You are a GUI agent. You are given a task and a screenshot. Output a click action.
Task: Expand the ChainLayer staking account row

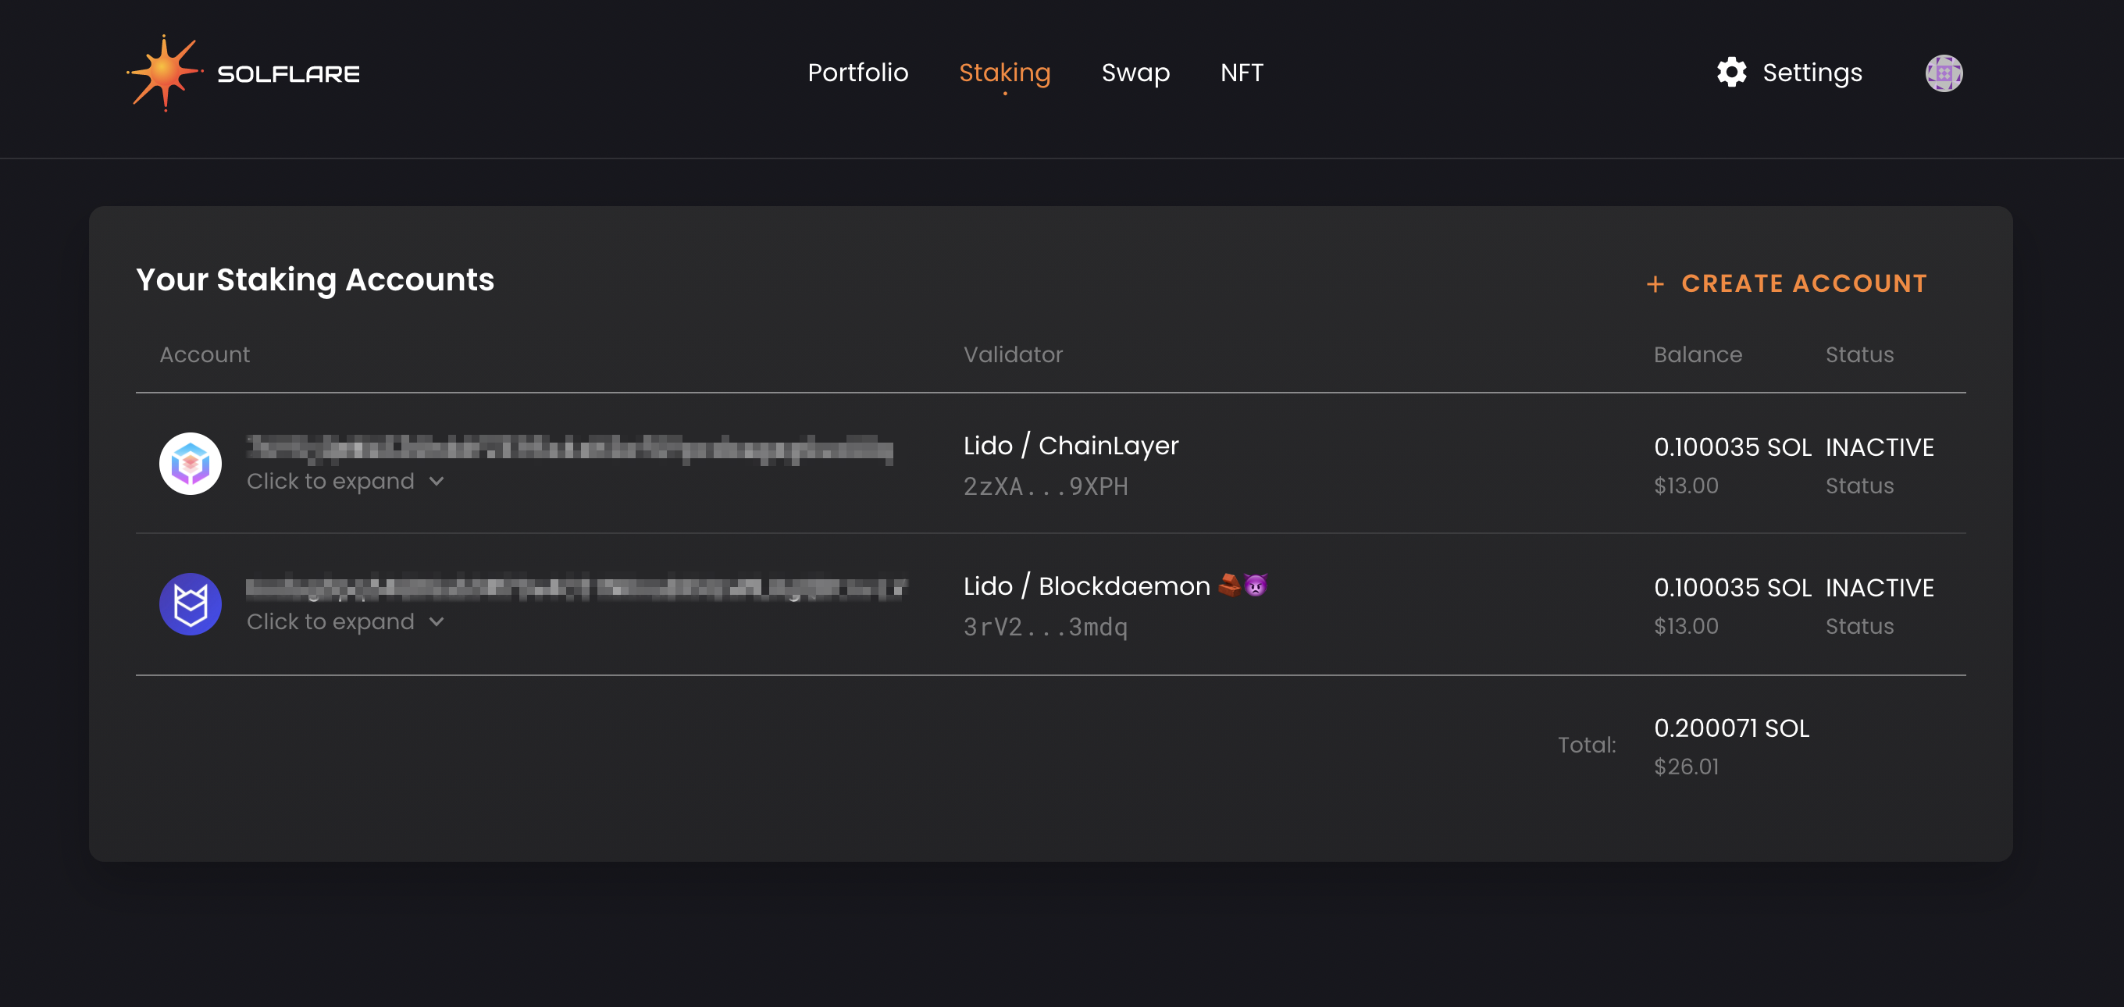tap(330, 481)
